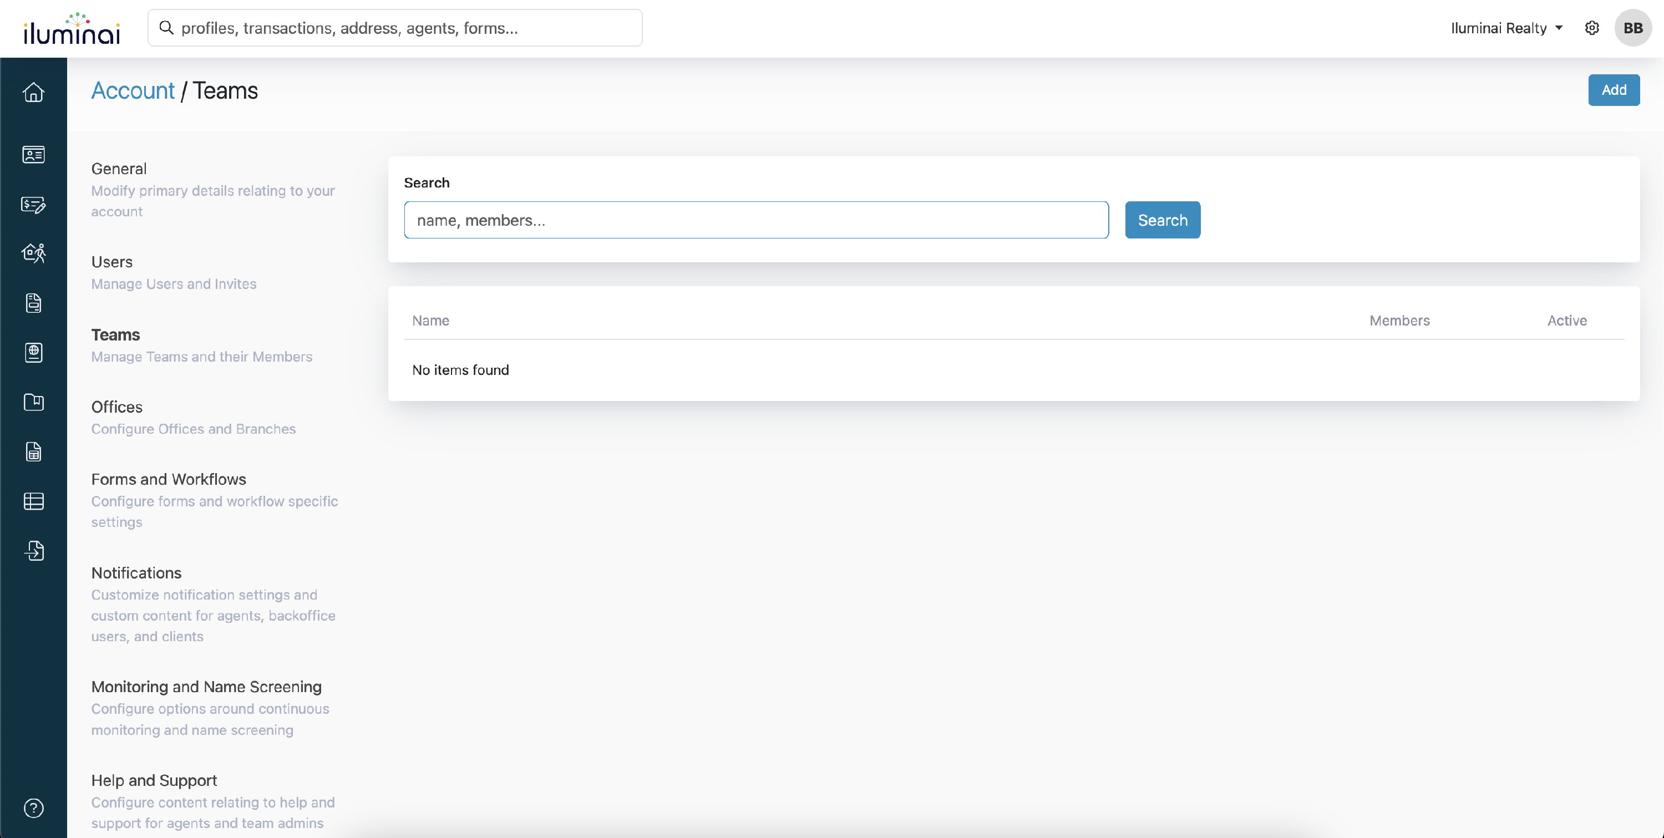This screenshot has width=1664, height=838.
Task: Open the globe document sidebar icon
Action: coord(34,352)
